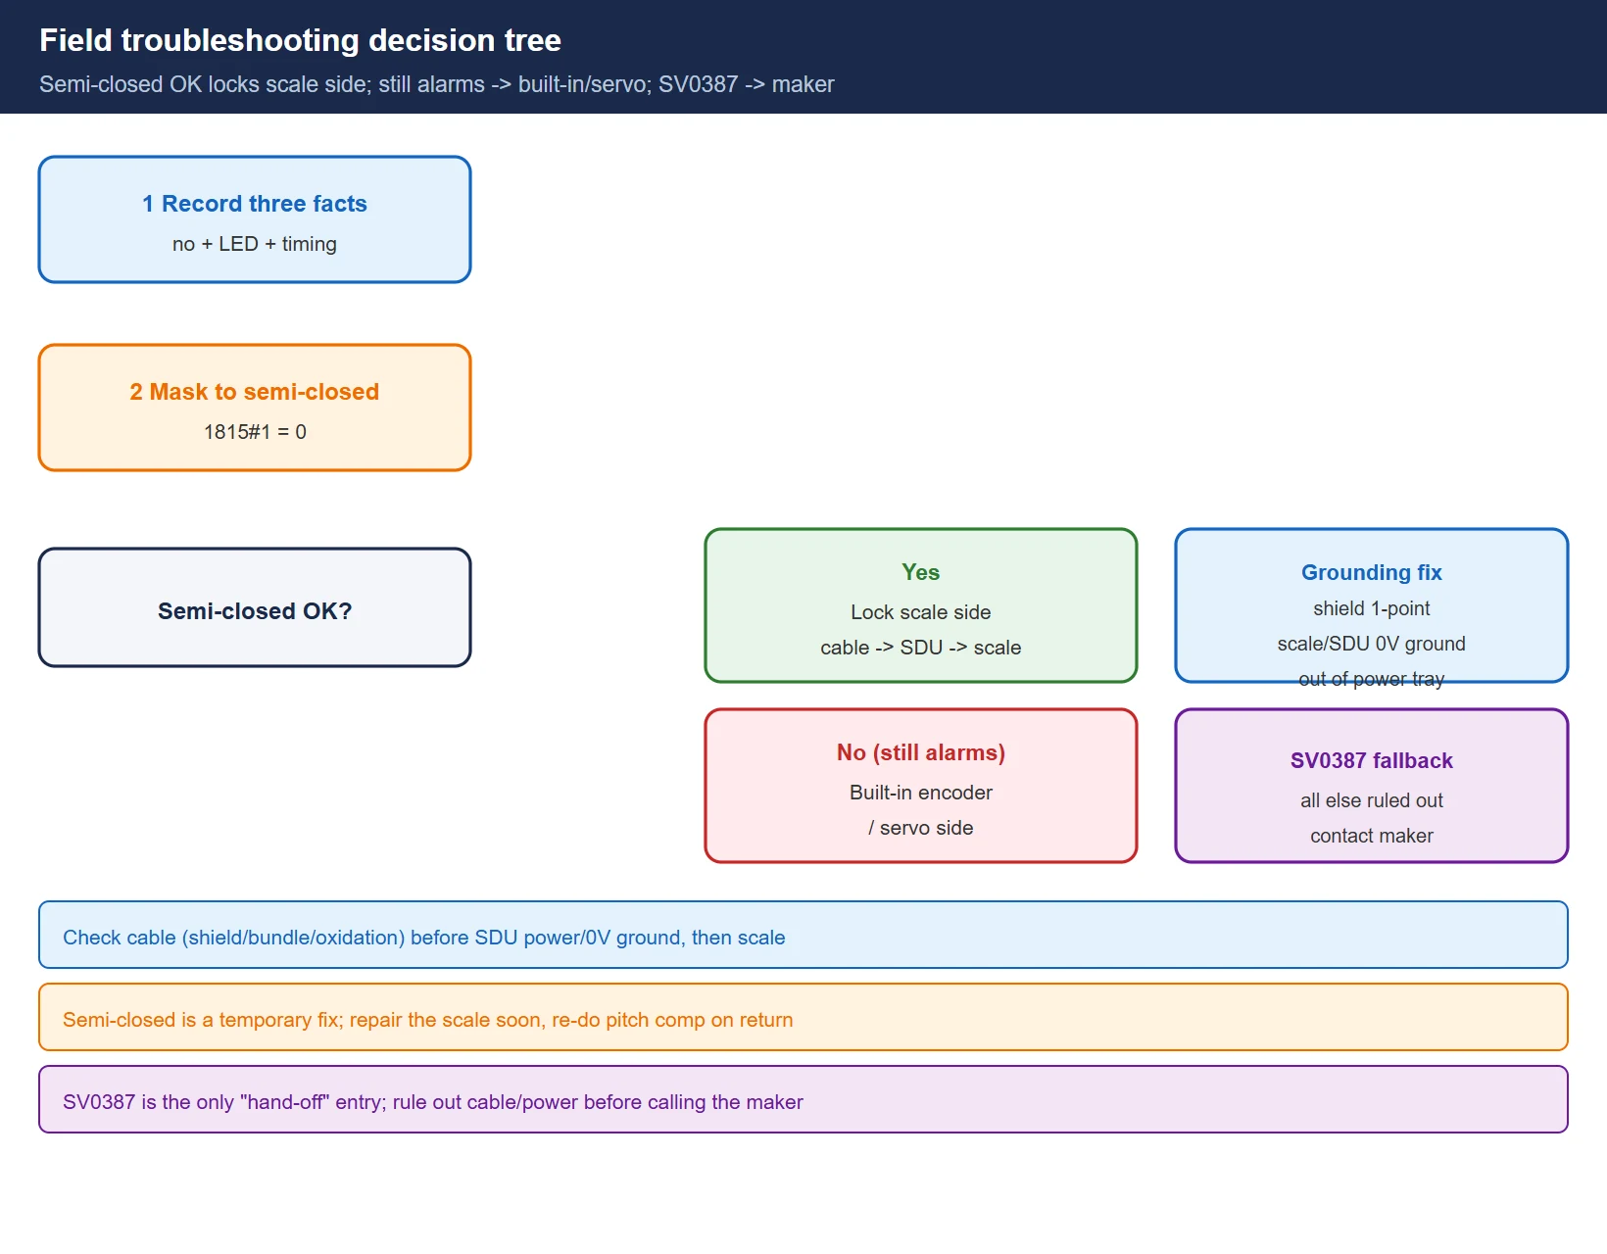This screenshot has height=1254, width=1607.
Task: Click 'cable -> SDU -> scale' text
Action: (921, 648)
